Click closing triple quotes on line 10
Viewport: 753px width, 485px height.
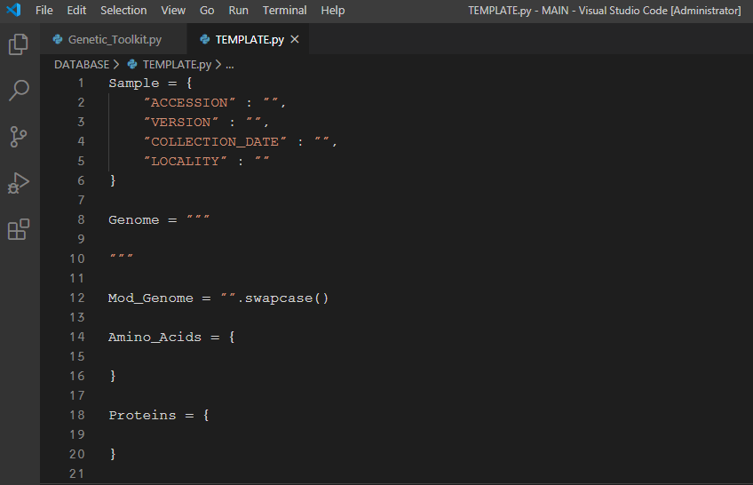click(x=121, y=258)
